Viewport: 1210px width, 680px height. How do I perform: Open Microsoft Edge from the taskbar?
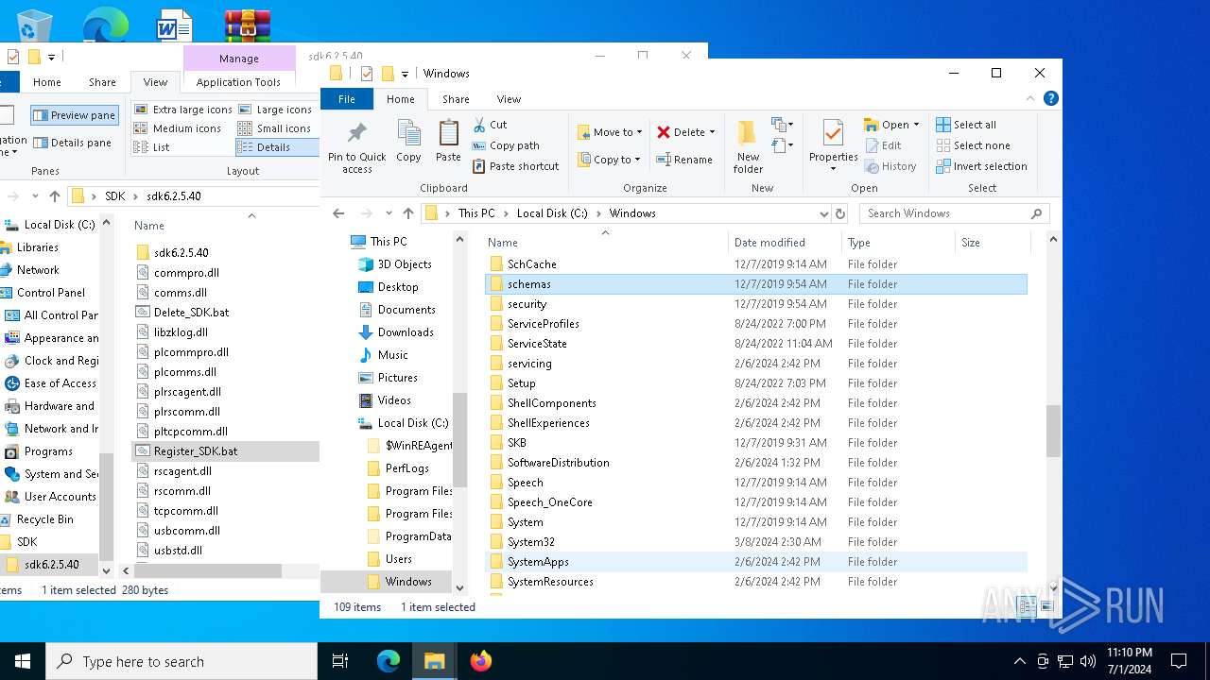tap(389, 661)
